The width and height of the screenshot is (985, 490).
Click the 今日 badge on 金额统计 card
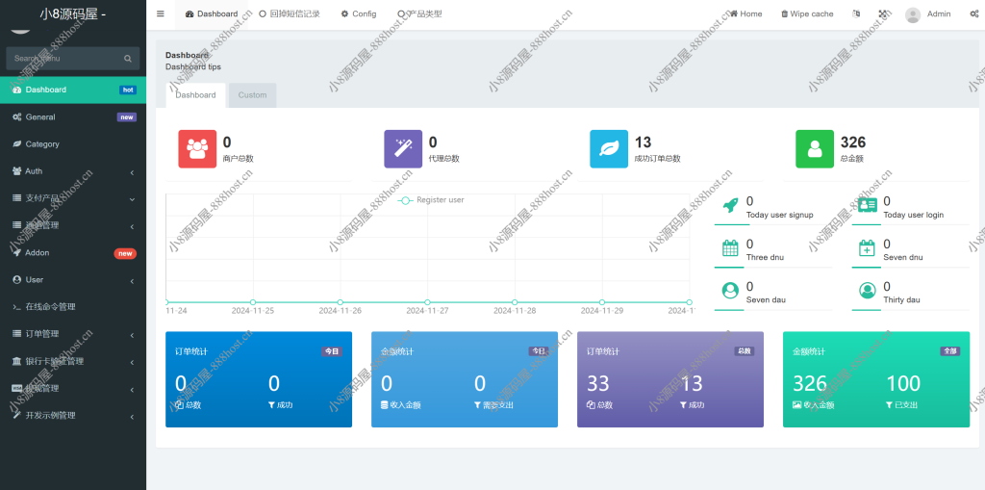(538, 351)
